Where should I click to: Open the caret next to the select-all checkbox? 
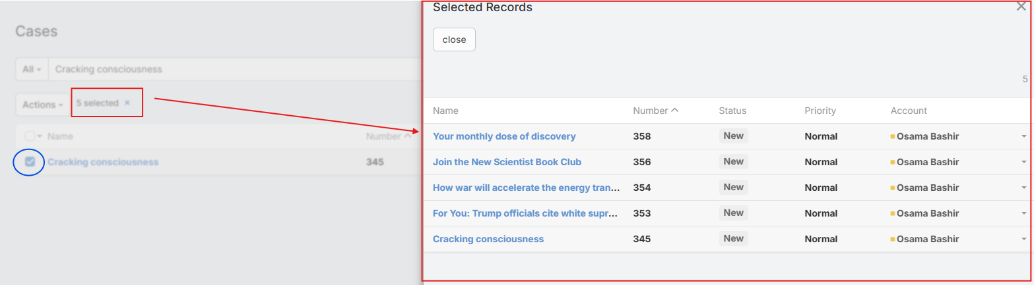(x=39, y=136)
